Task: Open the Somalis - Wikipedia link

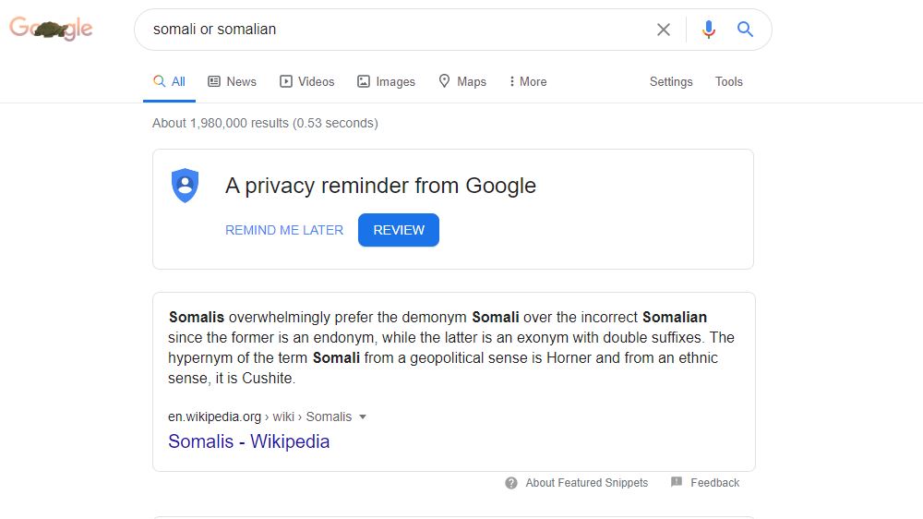Action: point(248,441)
